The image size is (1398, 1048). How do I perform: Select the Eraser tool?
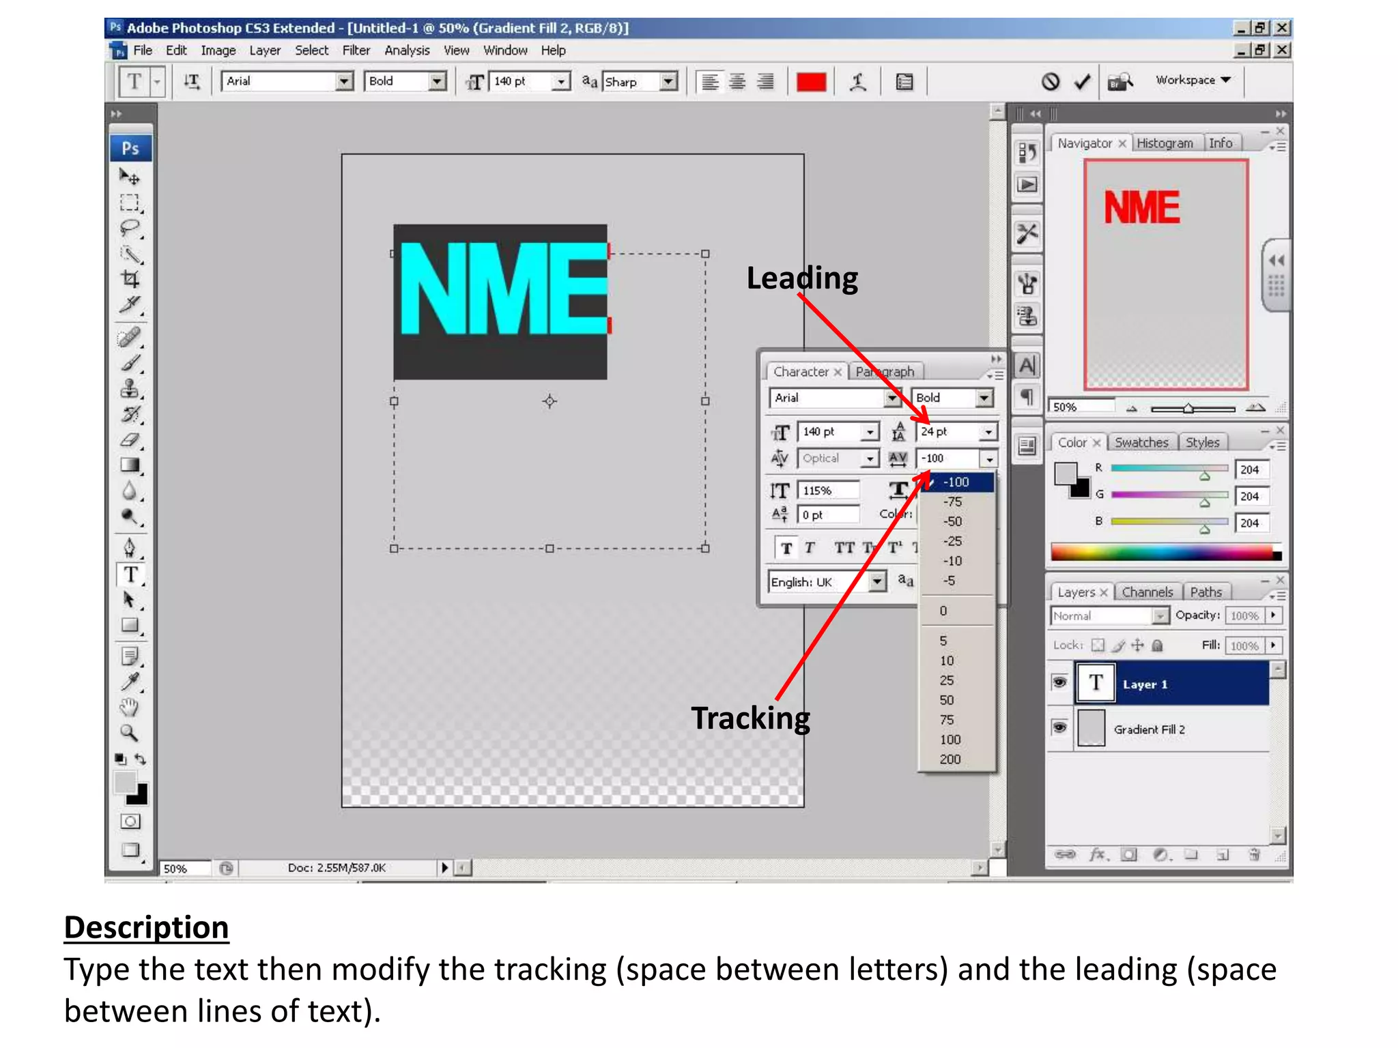tap(130, 440)
